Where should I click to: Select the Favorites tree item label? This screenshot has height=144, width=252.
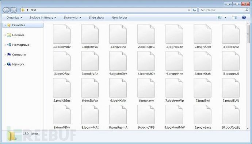tap(19, 25)
